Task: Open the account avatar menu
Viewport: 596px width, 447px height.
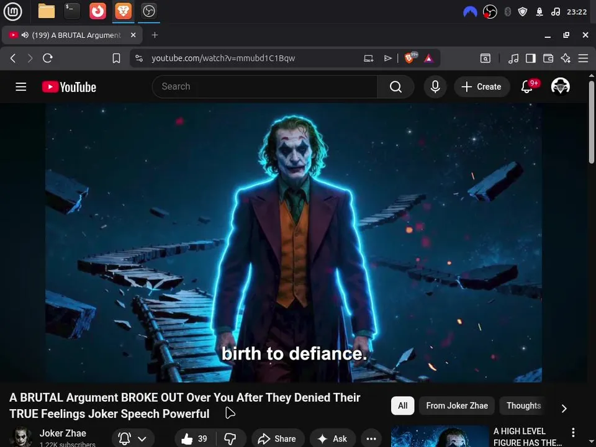Action: coord(560,87)
